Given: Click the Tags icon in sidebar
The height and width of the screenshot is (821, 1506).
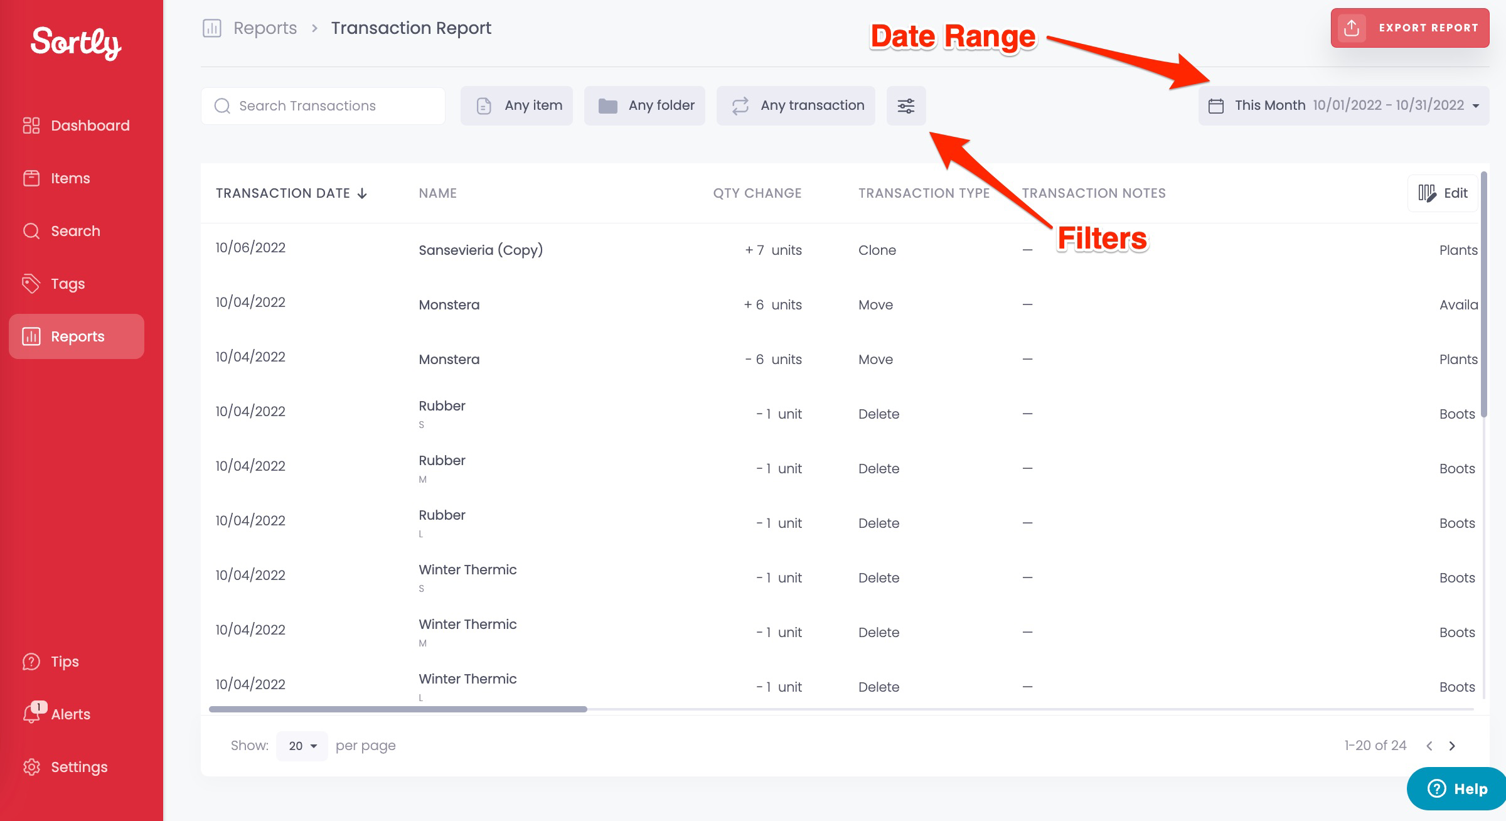Looking at the screenshot, I should [31, 284].
